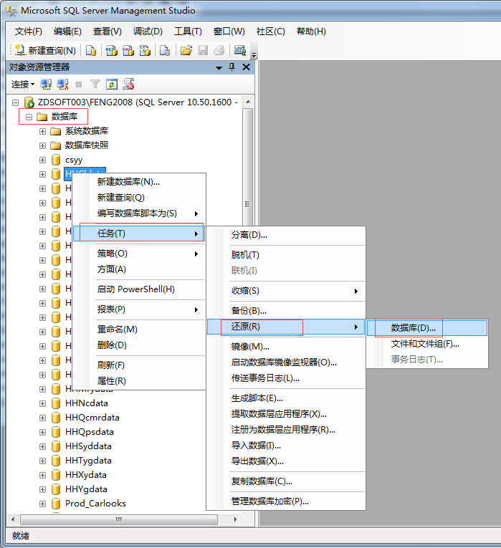This screenshot has width=501, height=548.
Task: Click the scroll with red X icon
Action: [128, 85]
